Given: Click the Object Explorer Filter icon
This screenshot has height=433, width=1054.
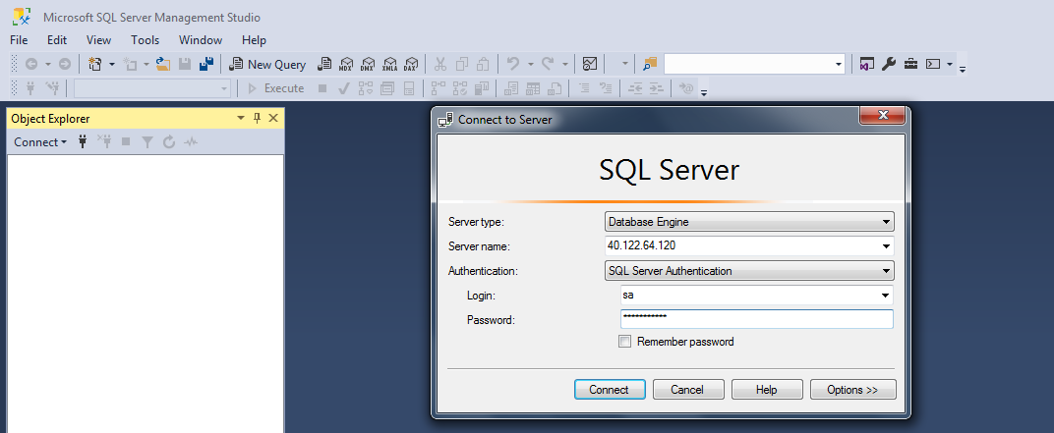Looking at the screenshot, I should tap(147, 141).
